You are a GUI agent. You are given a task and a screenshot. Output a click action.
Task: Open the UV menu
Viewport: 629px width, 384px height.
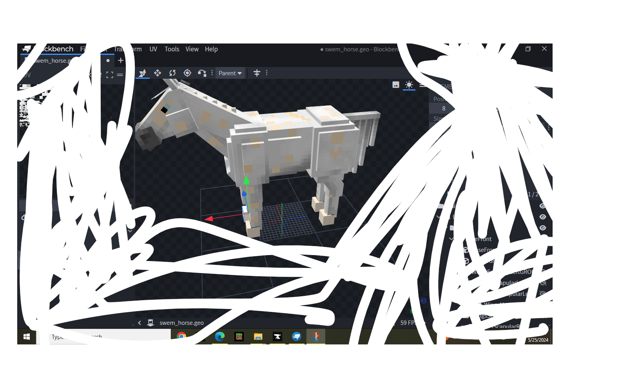[153, 49]
